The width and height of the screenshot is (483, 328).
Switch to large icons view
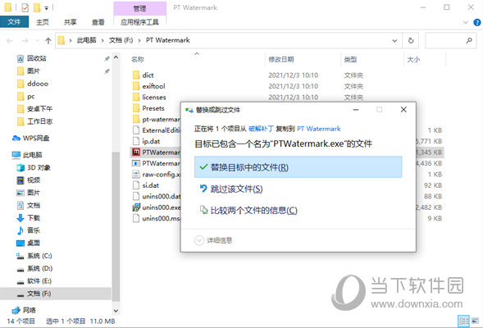(x=475, y=321)
